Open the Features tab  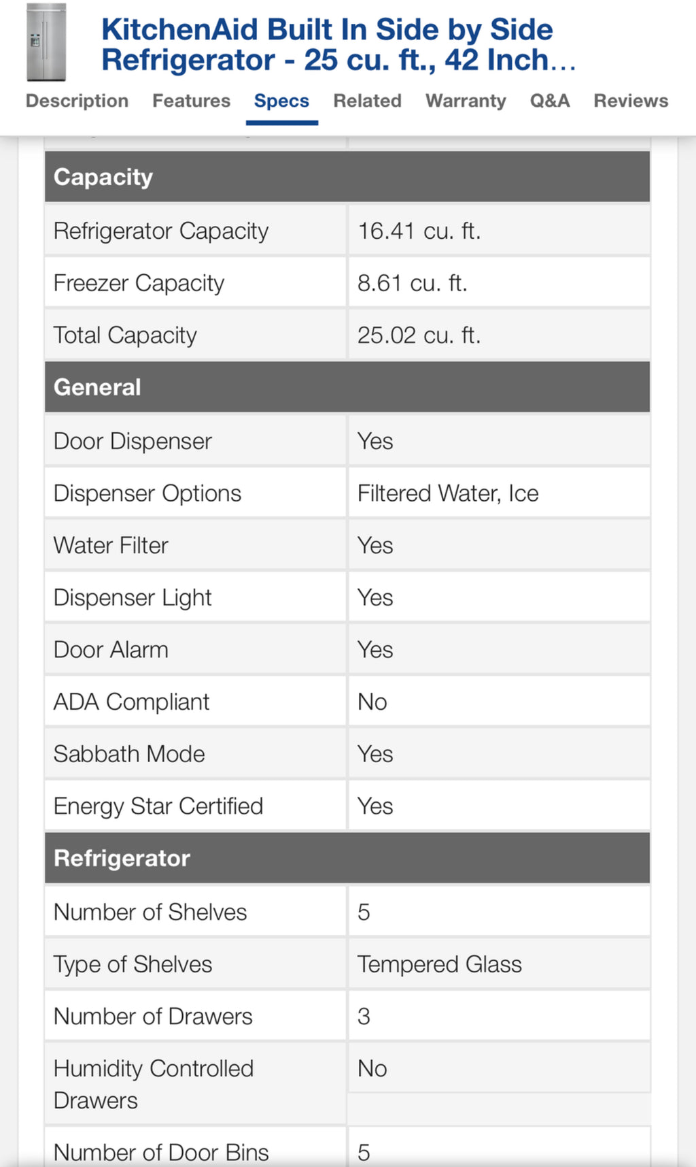pos(191,101)
